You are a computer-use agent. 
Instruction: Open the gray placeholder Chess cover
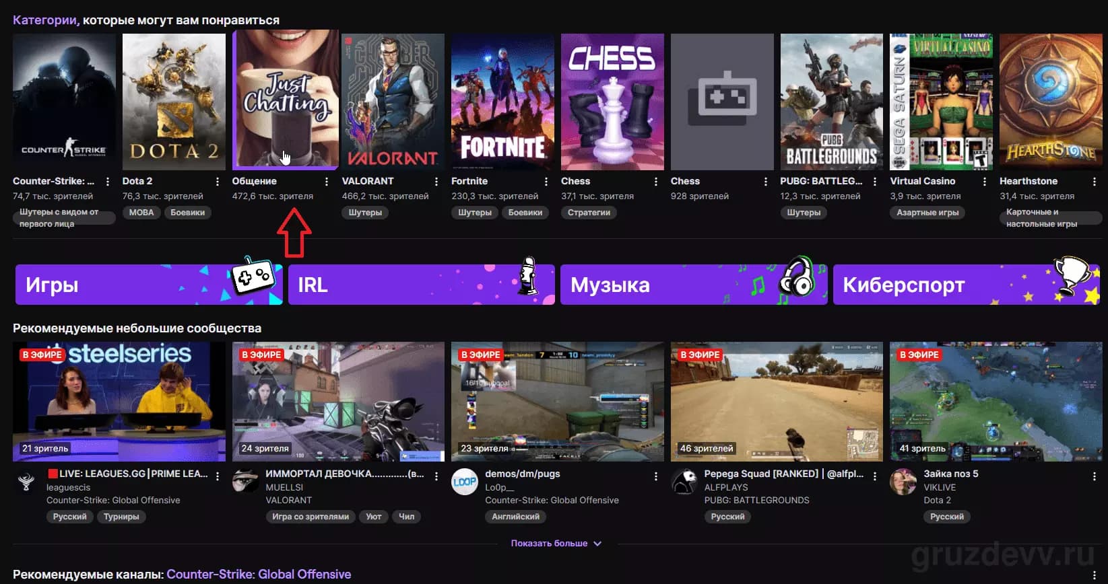pyautogui.click(x=722, y=102)
